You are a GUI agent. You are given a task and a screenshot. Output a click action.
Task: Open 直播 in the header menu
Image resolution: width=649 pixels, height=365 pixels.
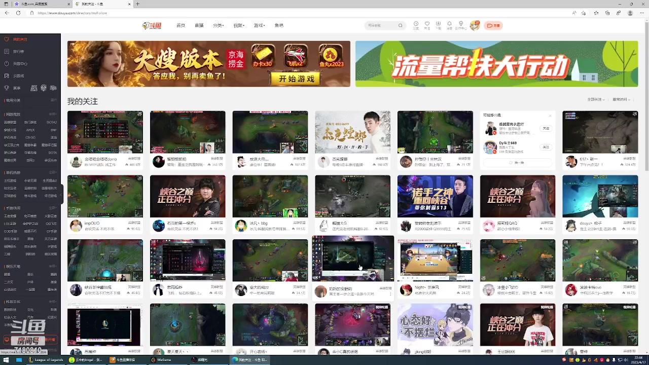199,25
